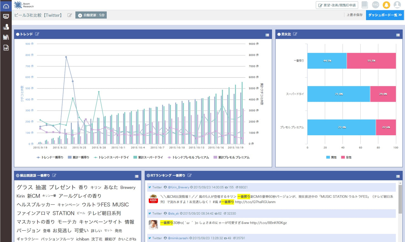Toggle 累計プレモル プレミアム legend series
The width and height of the screenshot is (405, 242).
tap(231, 157)
